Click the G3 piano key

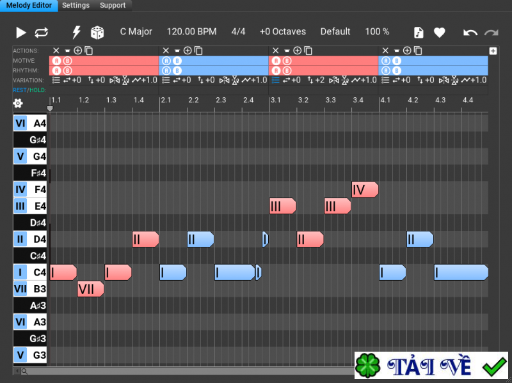point(30,355)
